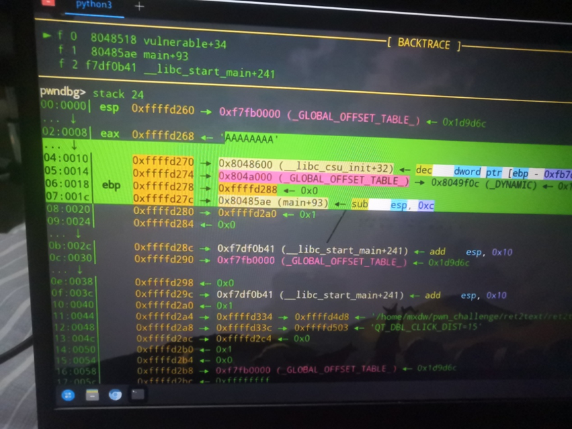The image size is (572, 429).
Task: Select the vulnerable+34 backtrace frame
Action: click(159, 44)
